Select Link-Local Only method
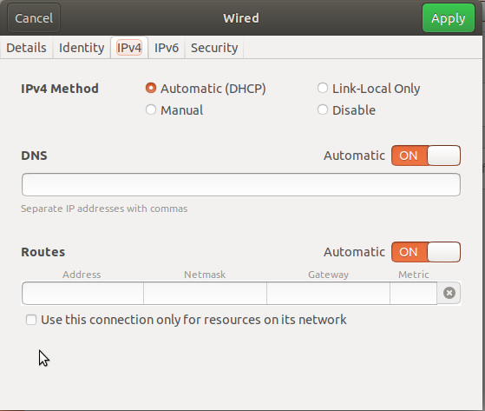This screenshot has height=411, width=485. (323, 88)
